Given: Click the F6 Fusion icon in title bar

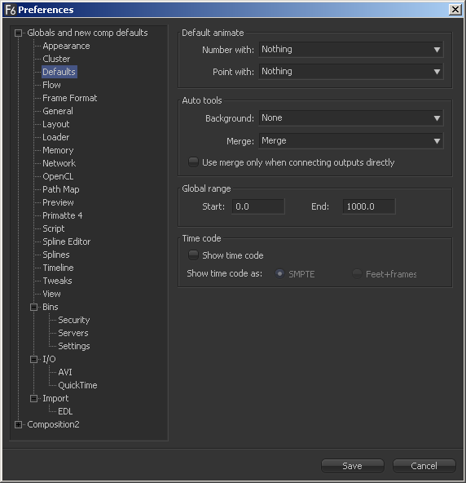Looking at the screenshot, I should [x=11, y=10].
